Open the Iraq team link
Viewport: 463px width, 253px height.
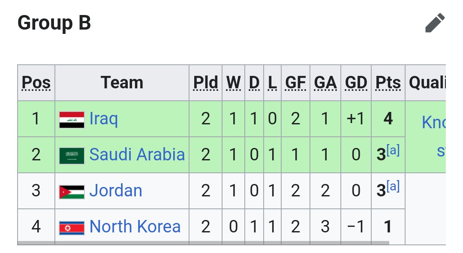coord(104,119)
